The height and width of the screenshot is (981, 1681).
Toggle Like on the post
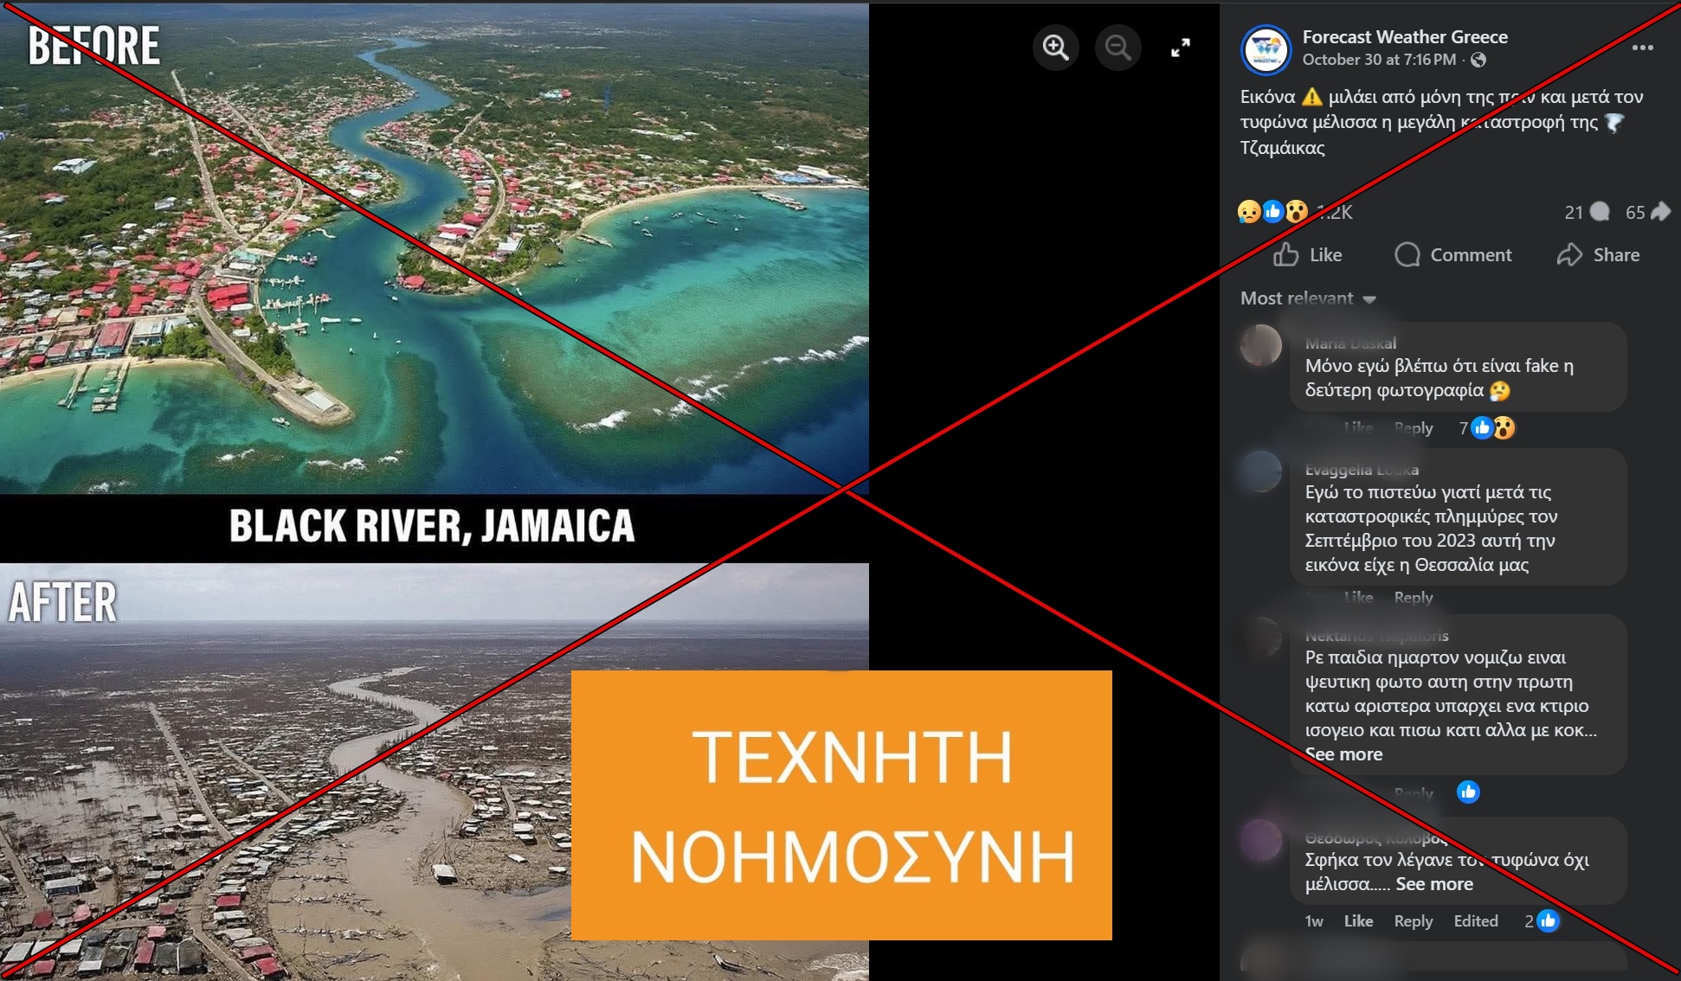coord(1308,255)
